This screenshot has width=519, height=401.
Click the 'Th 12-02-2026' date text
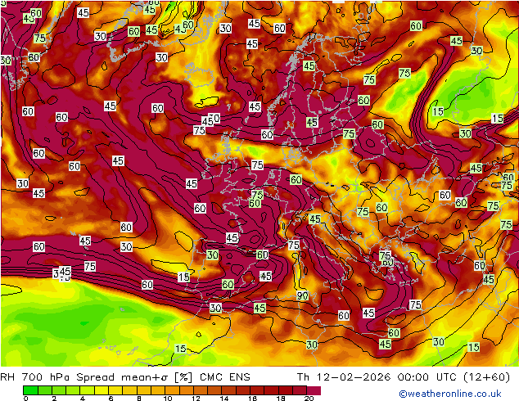coord(344,377)
